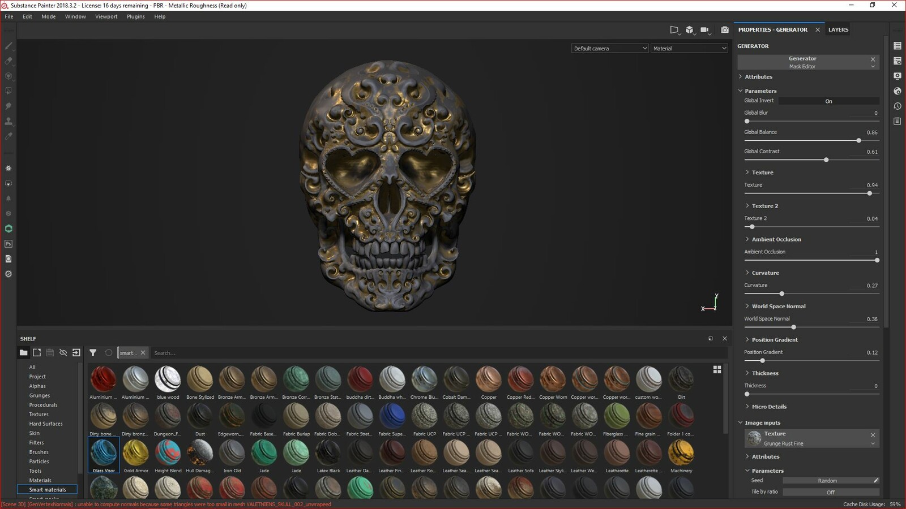
Task: Toggle Global Invert On button
Action: point(828,101)
